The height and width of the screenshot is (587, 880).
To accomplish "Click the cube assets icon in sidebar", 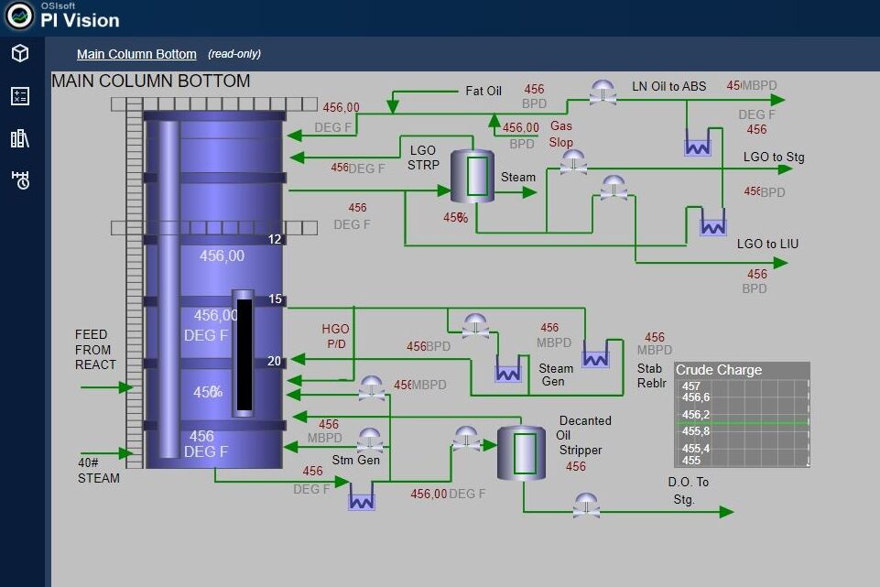I will coord(20,53).
